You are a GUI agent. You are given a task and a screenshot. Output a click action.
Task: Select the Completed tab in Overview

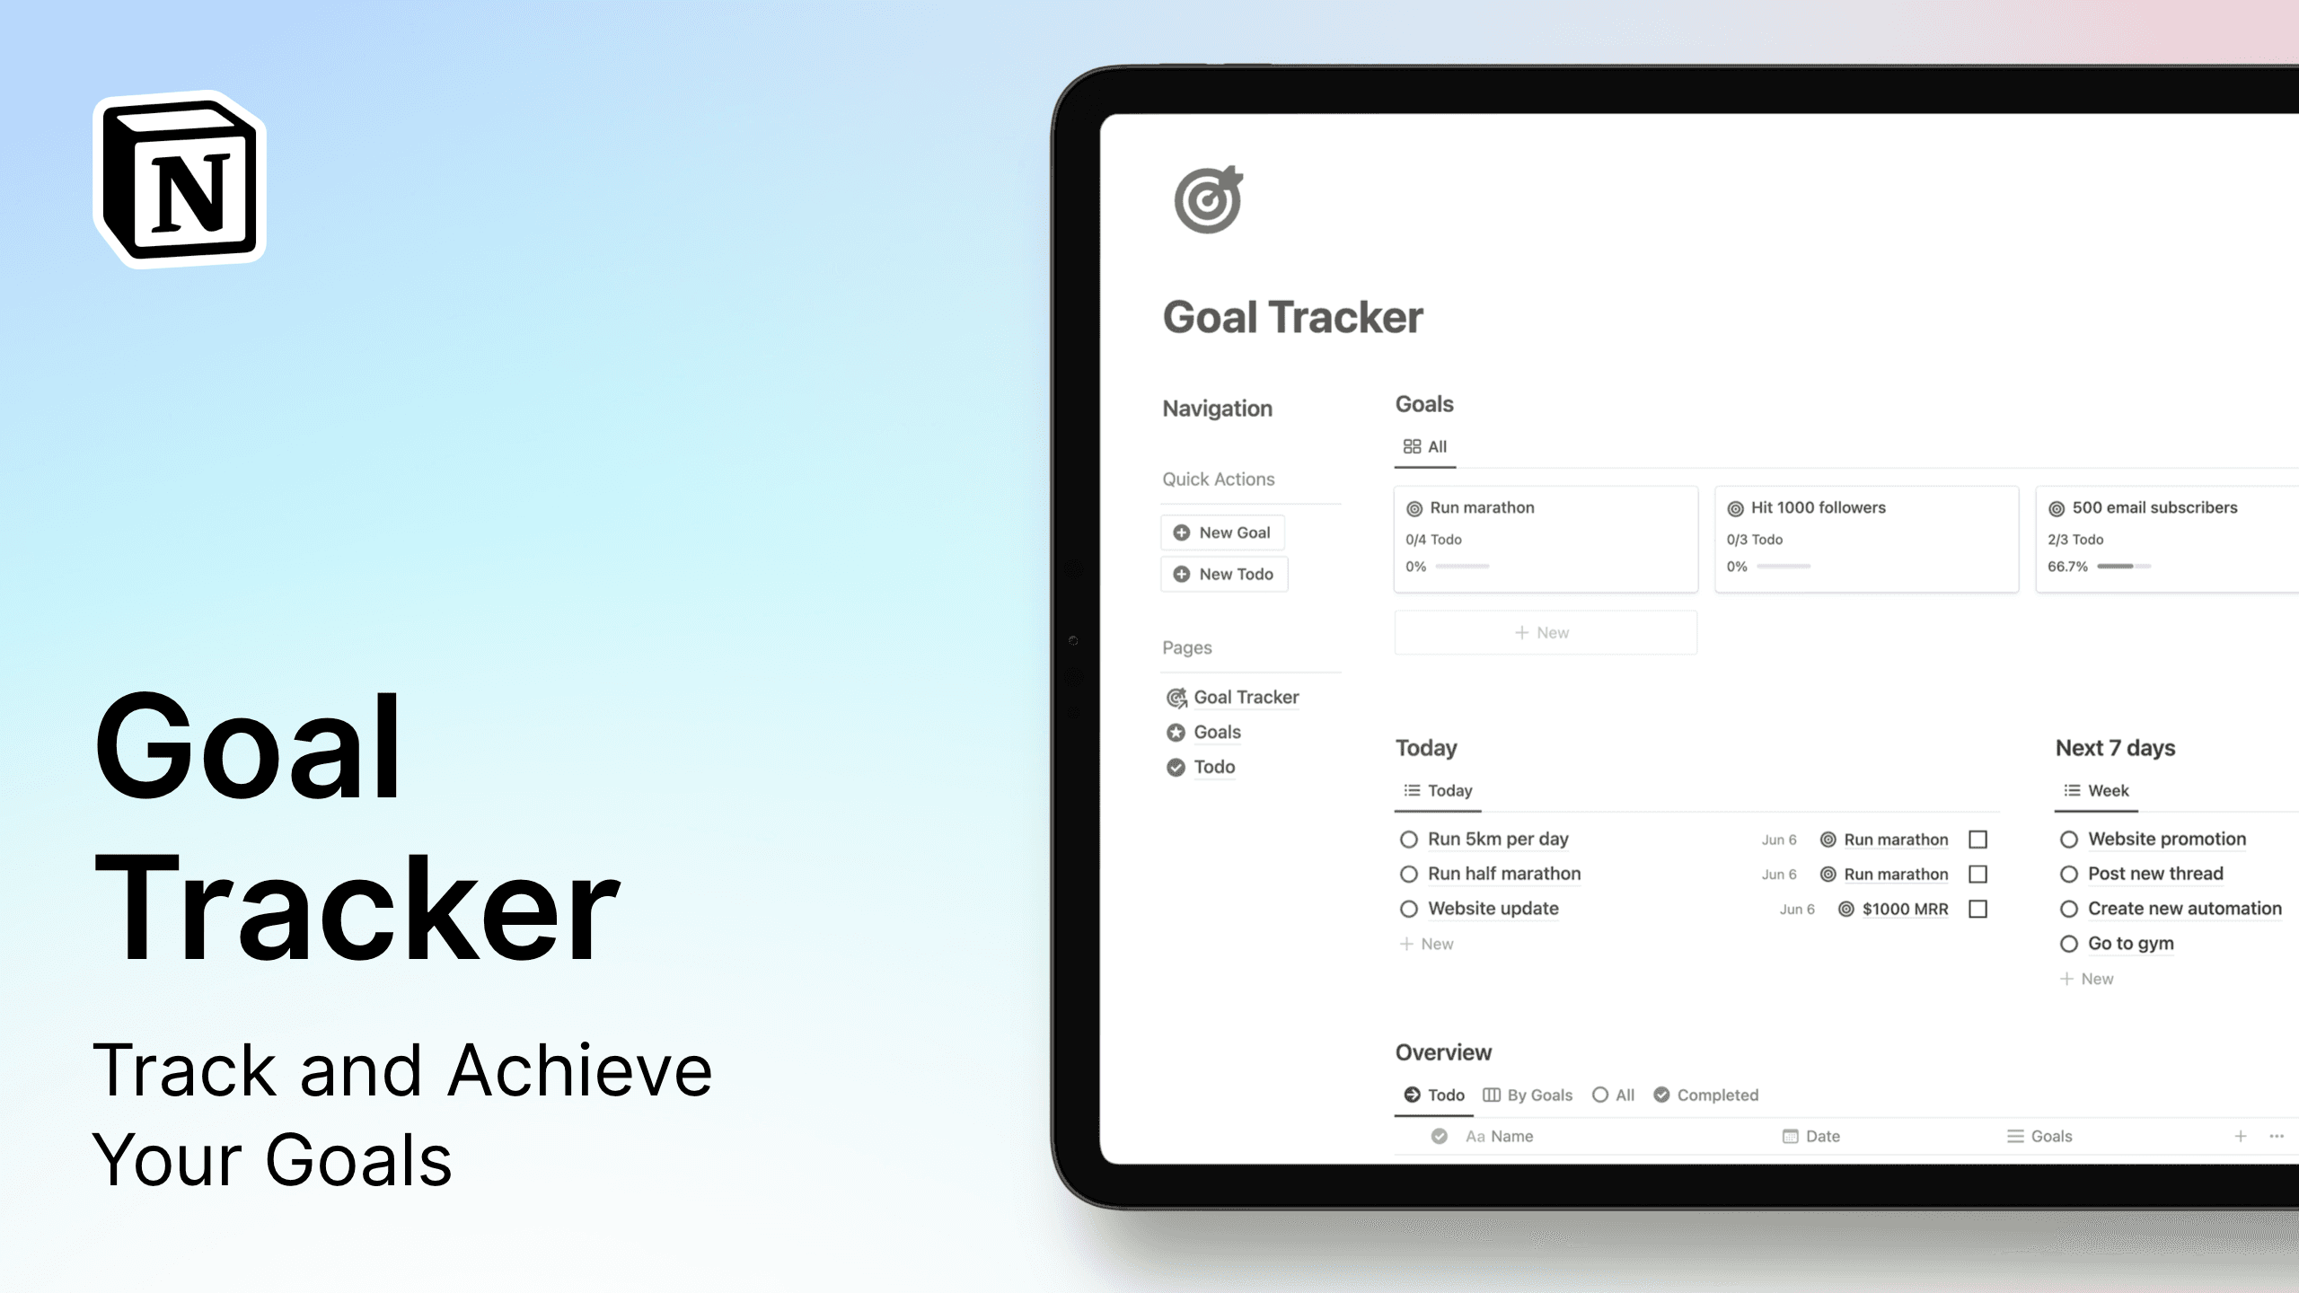[x=1705, y=1094]
